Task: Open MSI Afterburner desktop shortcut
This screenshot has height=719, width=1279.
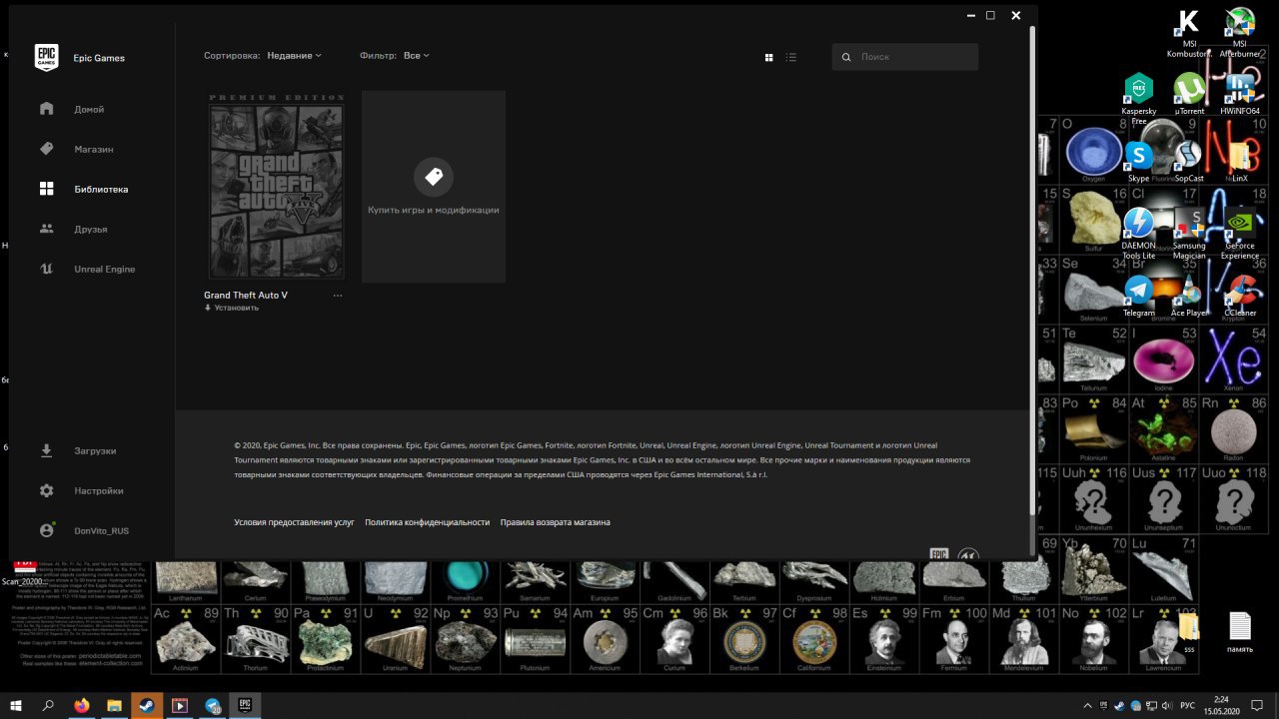Action: click(x=1240, y=33)
